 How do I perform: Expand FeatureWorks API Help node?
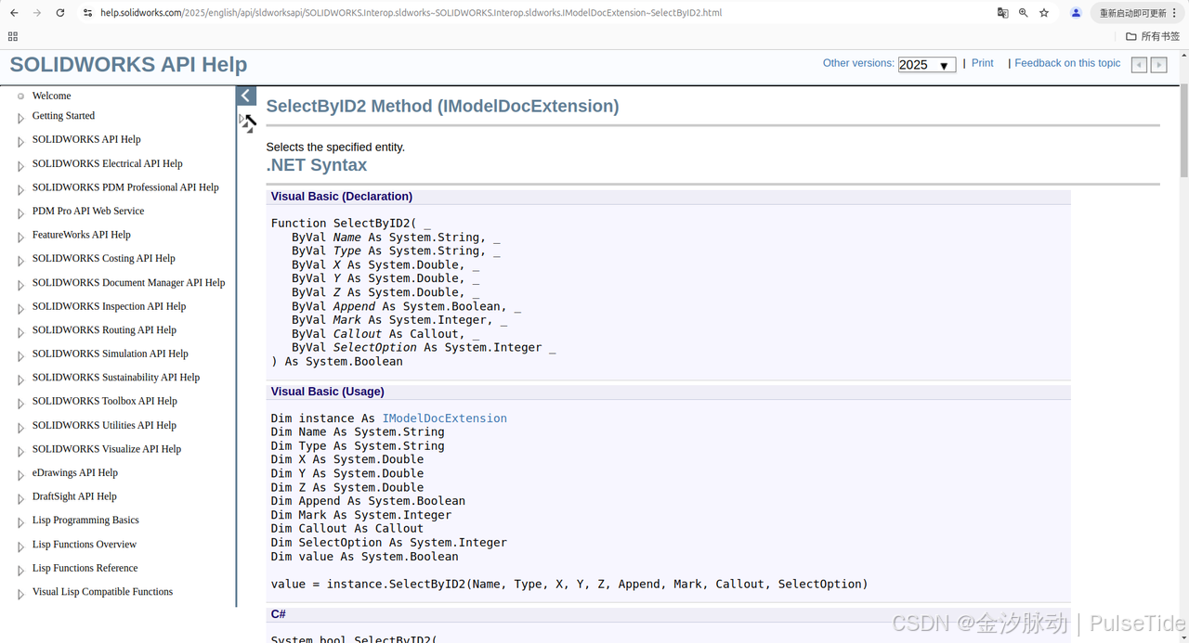[20, 238]
